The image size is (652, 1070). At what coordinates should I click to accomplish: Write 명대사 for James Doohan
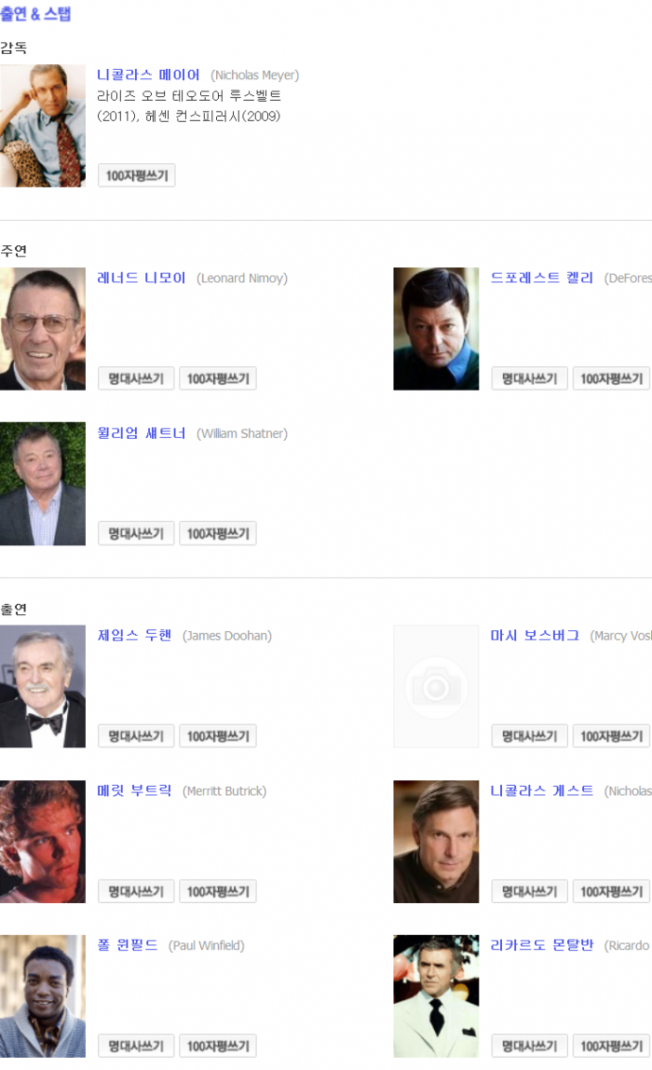tap(136, 735)
